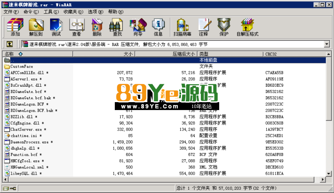The height and width of the screenshot is (193, 334).
Task: Click the archive icon in address bar
Action: 25,44
